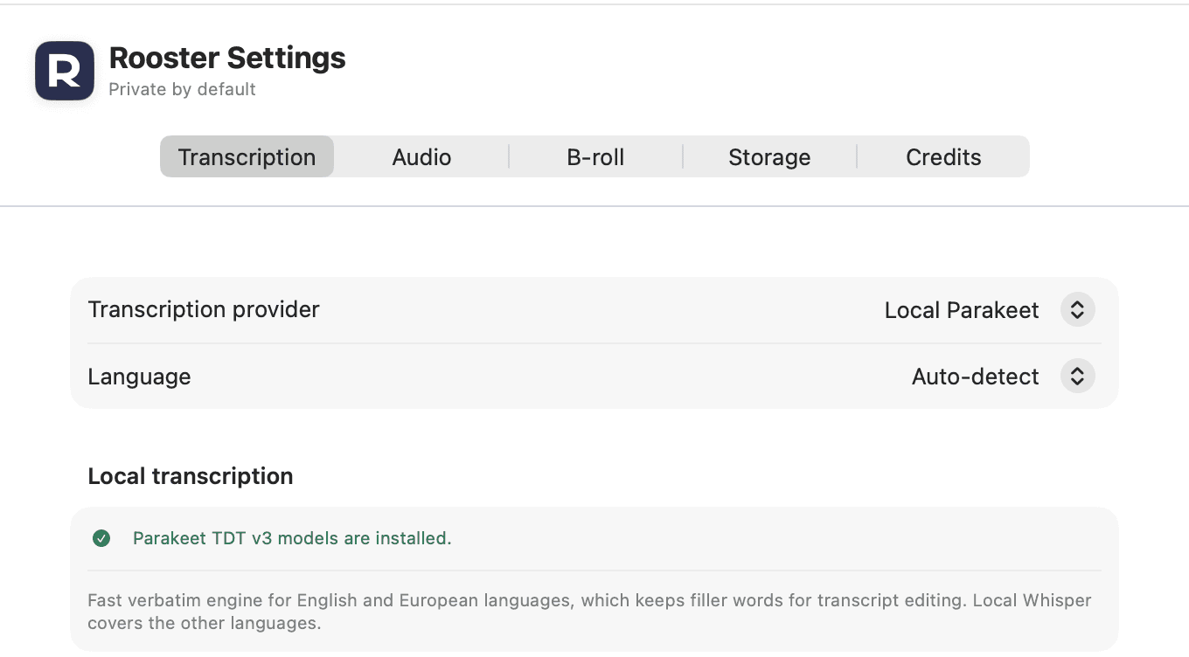Open the Audio tab
Screen dimensions: 1189x657
[x=421, y=156]
